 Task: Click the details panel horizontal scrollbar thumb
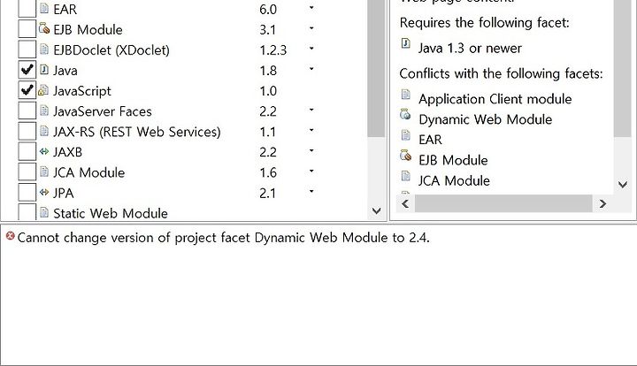tap(503, 203)
